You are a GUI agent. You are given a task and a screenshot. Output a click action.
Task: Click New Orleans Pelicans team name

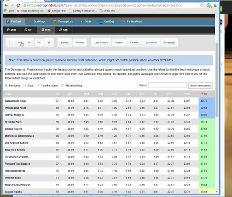18,185
